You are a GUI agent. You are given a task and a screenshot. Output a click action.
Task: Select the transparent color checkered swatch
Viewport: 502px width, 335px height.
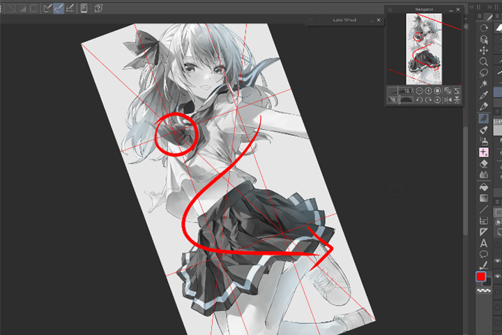pos(484,291)
